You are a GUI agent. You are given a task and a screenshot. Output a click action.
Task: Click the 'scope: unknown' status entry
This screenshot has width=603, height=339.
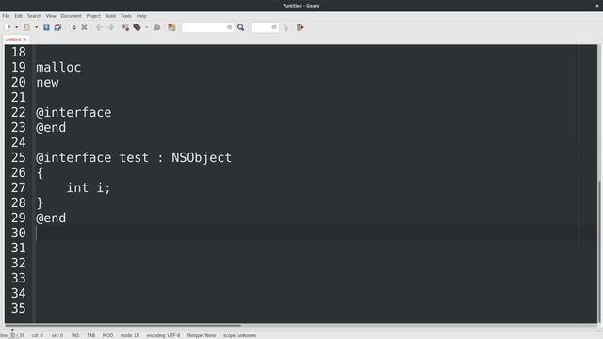(239, 335)
